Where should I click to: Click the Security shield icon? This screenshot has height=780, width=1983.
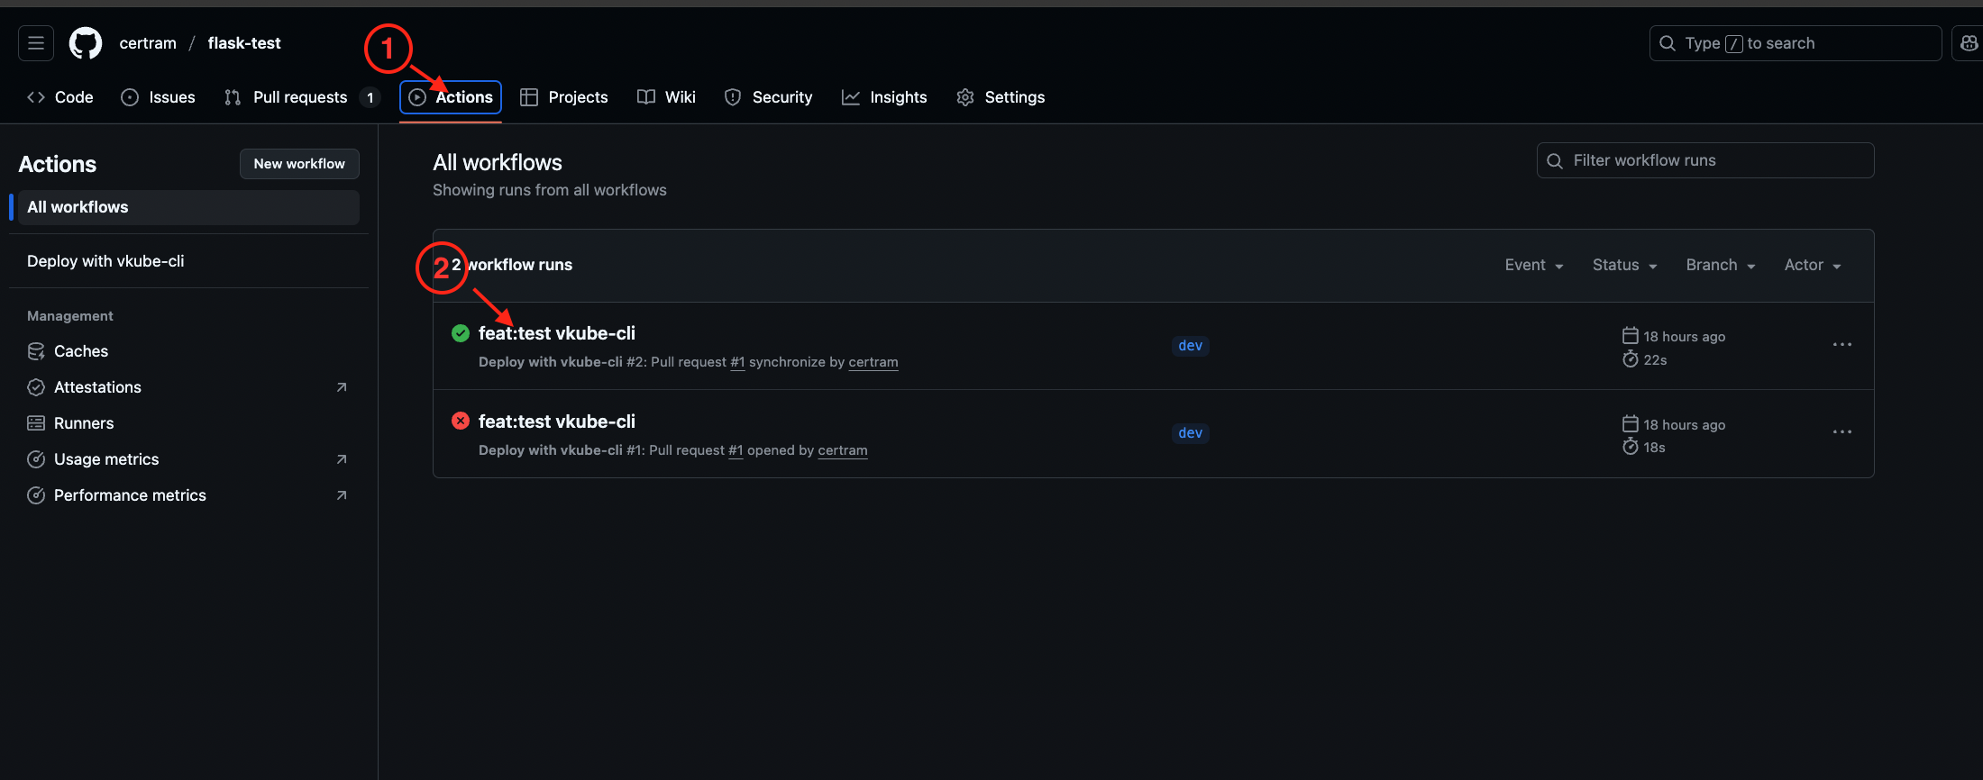click(733, 97)
